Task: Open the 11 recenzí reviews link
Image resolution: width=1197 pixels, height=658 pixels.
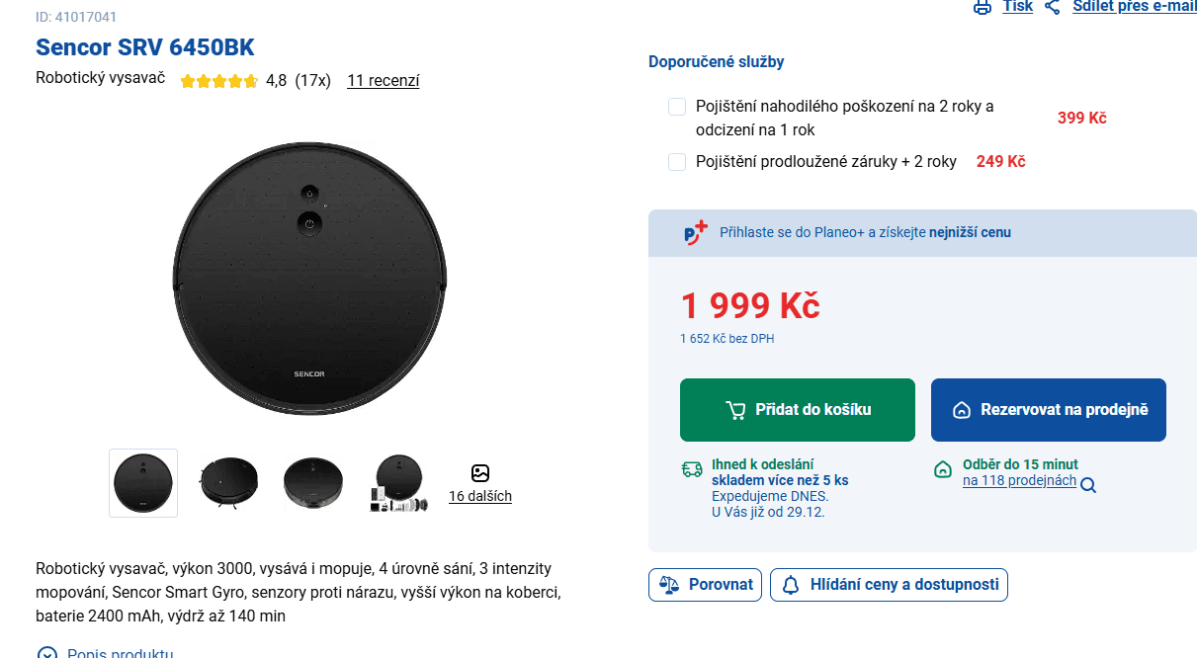Action: point(383,81)
